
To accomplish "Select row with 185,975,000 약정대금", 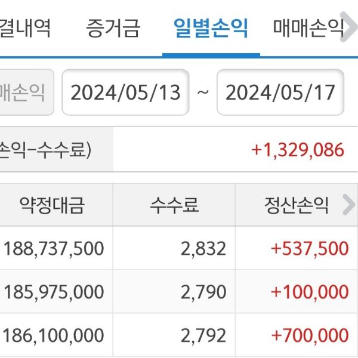I will 54,292.
